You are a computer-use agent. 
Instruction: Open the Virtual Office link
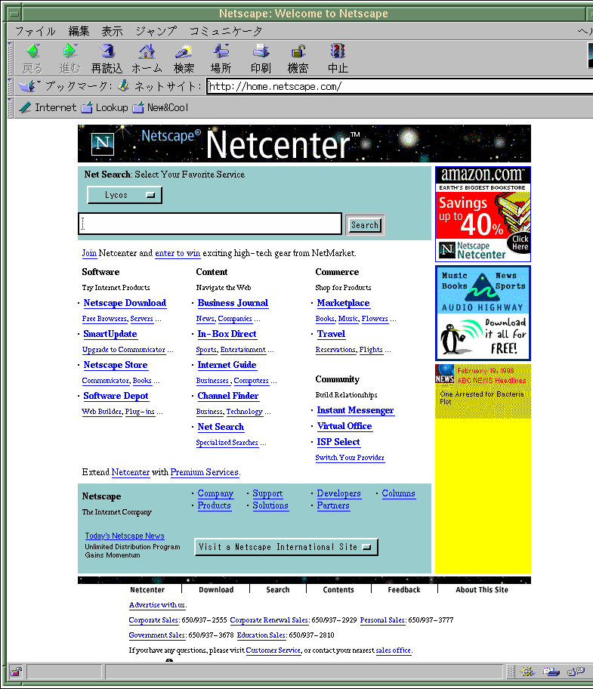point(344,426)
